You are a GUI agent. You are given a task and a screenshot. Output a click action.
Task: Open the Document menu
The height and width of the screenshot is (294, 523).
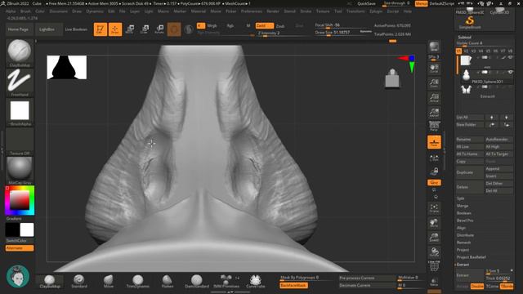(x=58, y=11)
